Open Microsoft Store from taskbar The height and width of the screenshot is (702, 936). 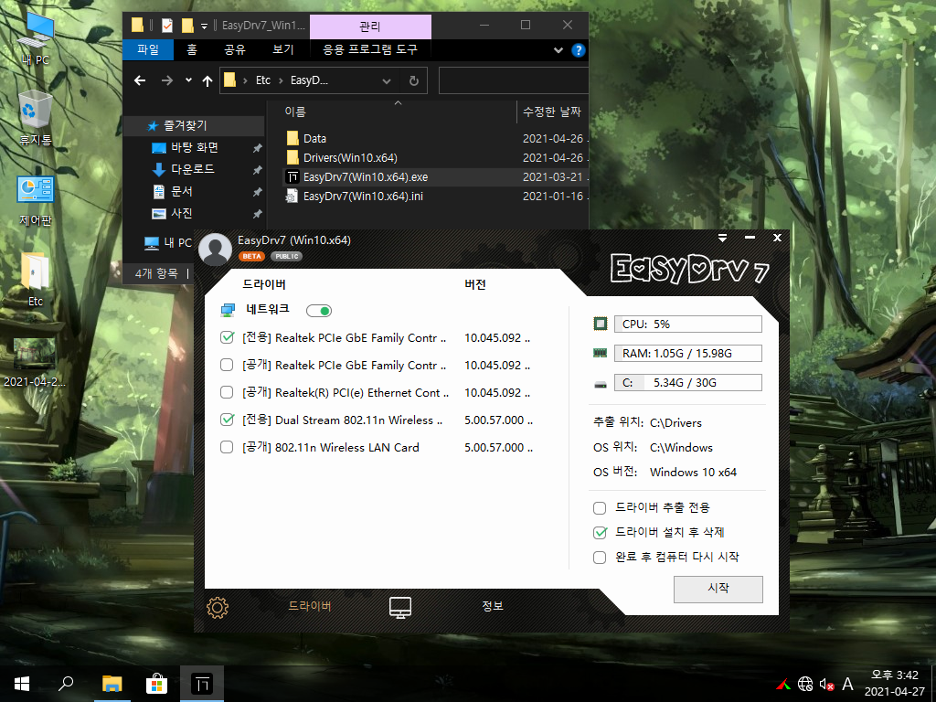tap(156, 684)
